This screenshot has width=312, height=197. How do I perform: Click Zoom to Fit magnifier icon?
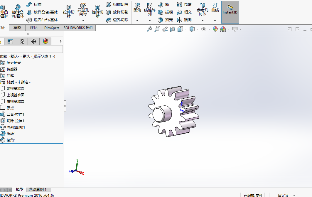[150, 29]
